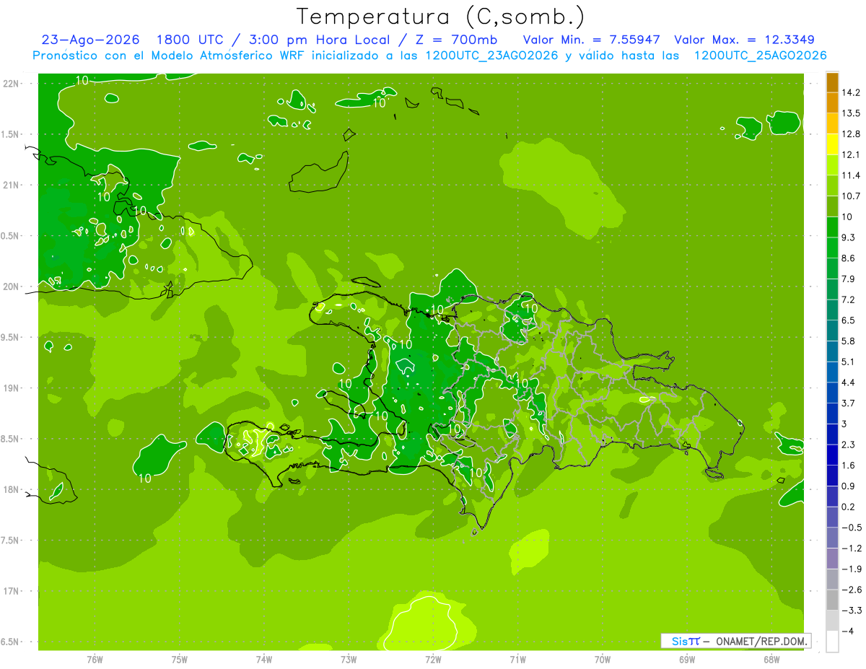Click "3:00 pm Hora Local" text
Screen dimensions: 866x669
tap(320, 40)
